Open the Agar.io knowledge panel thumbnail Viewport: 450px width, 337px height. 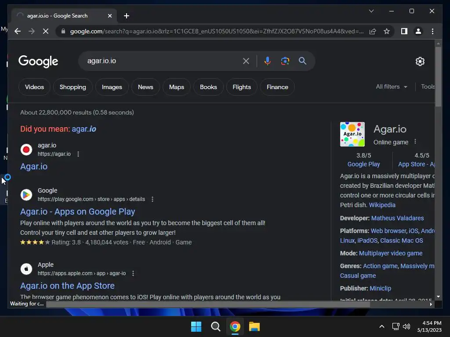click(352, 134)
